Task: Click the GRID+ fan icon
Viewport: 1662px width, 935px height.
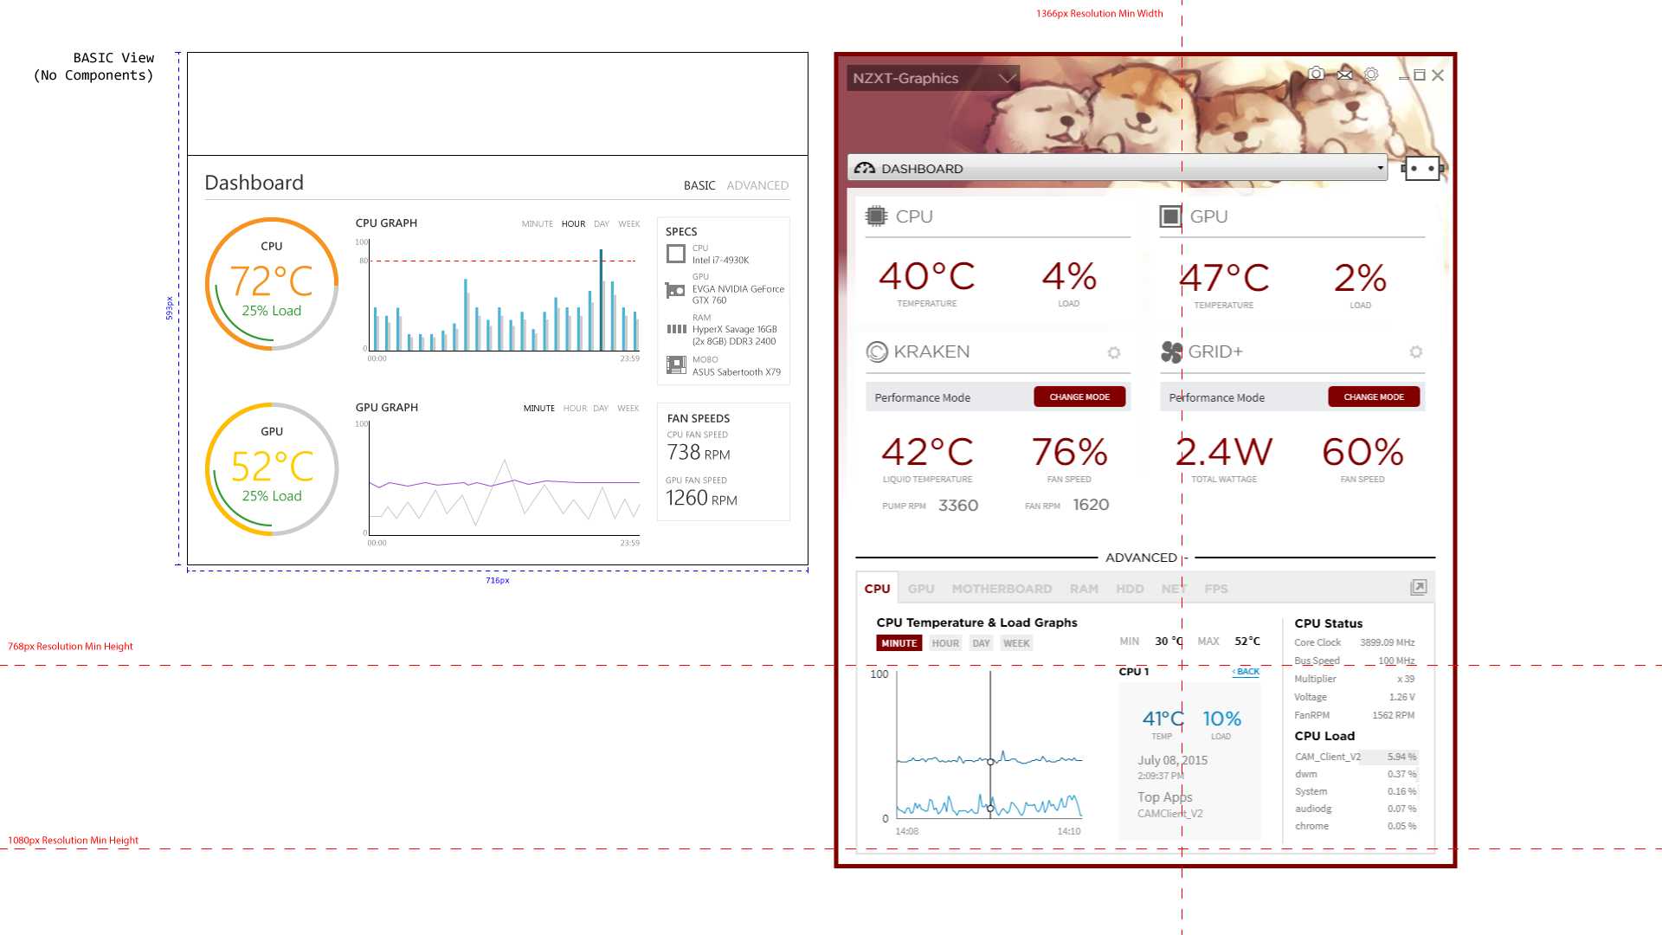Action: point(1171,351)
